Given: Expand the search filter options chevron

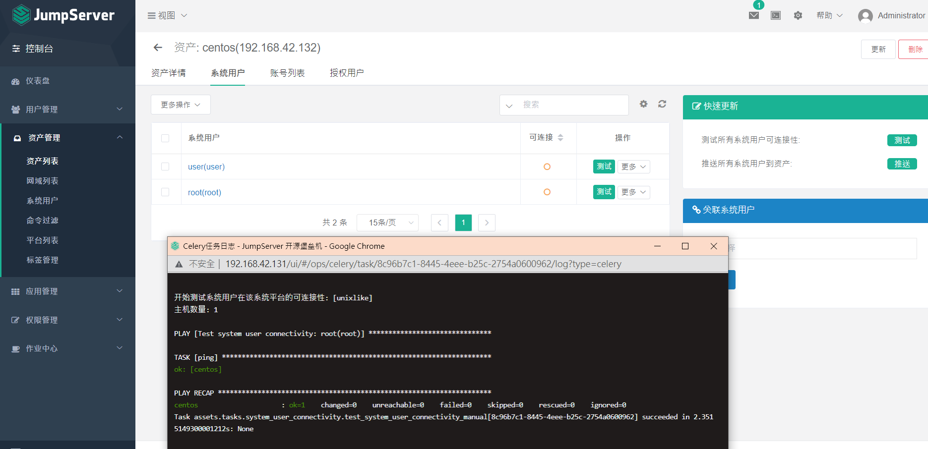Looking at the screenshot, I should coord(509,106).
